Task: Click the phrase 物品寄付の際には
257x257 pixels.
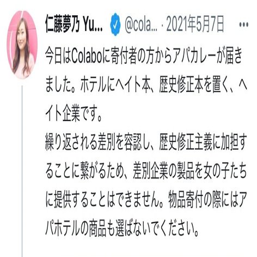Action: 203,201
